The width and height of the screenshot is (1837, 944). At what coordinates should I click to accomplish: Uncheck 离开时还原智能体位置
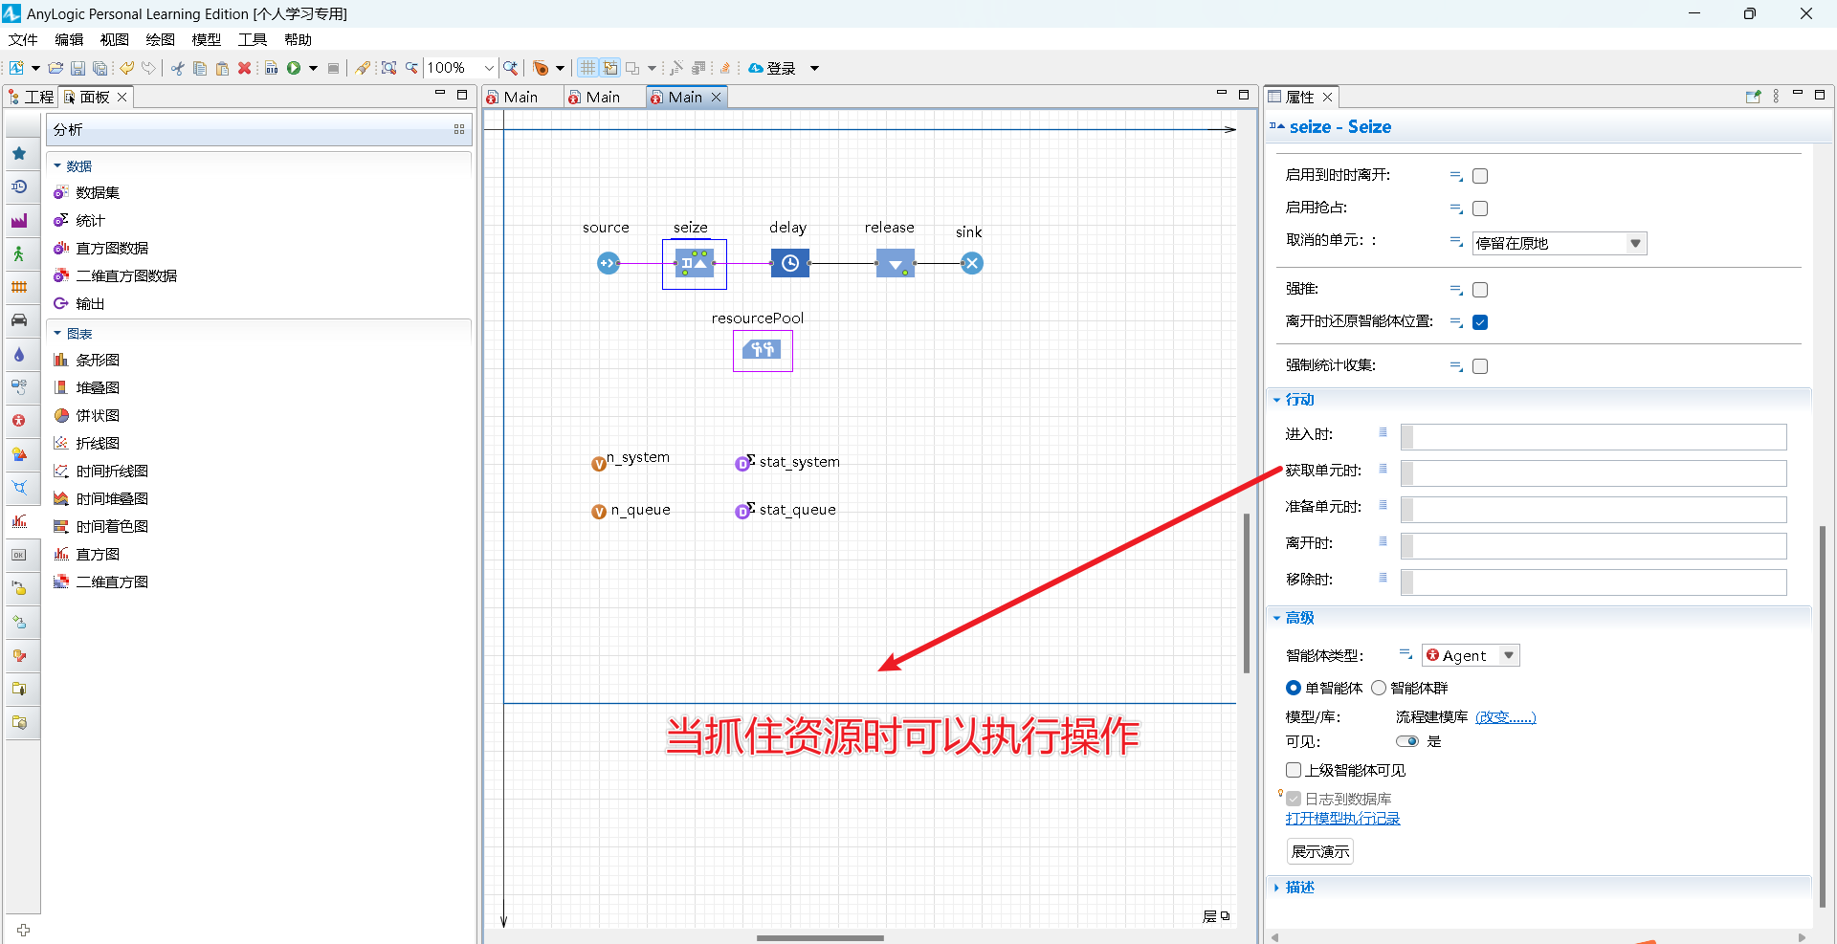click(x=1480, y=322)
